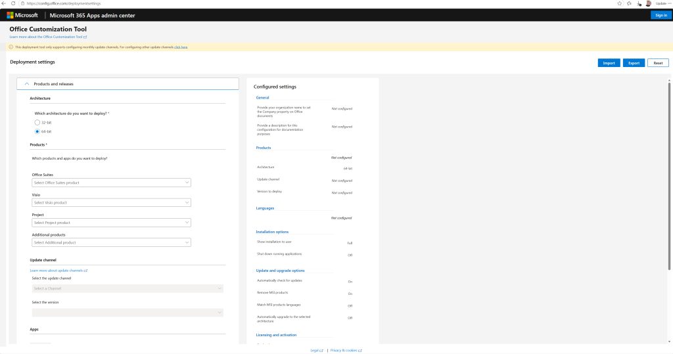The height and width of the screenshot is (354, 673).
Task: Open Learn more about the Office Customization Tool
Action: pyautogui.click(x=48, y=37)
